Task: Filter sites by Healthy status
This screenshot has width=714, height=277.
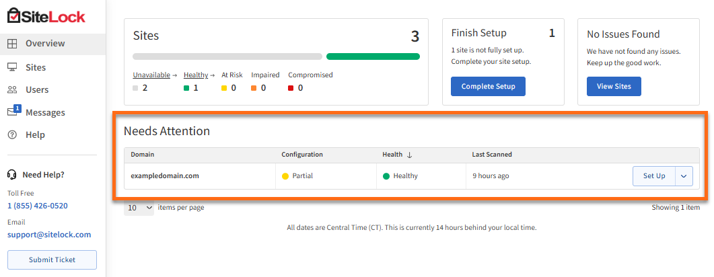Action: [196, 75]
